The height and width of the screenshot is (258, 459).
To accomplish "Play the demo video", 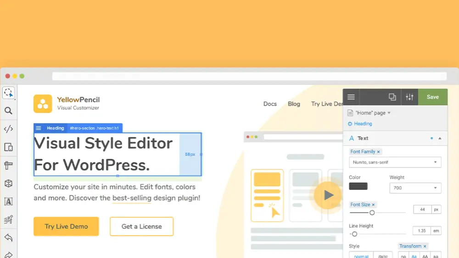I will pos(328,195).
